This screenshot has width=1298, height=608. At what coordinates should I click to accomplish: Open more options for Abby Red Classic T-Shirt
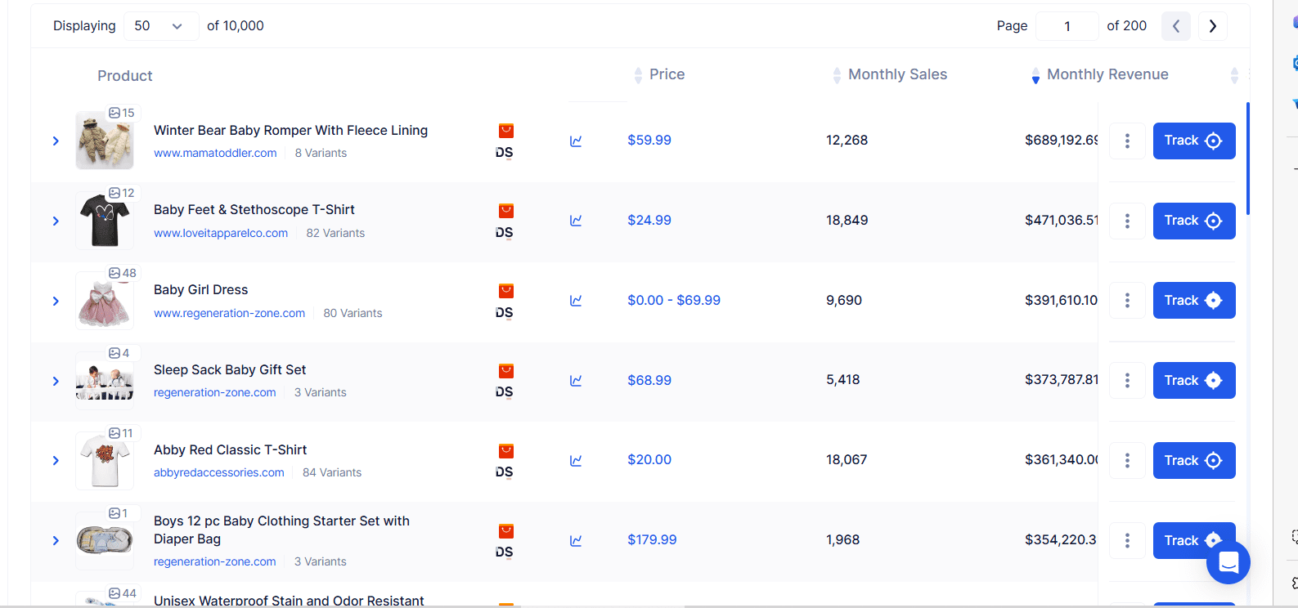tap(1127, 461)
